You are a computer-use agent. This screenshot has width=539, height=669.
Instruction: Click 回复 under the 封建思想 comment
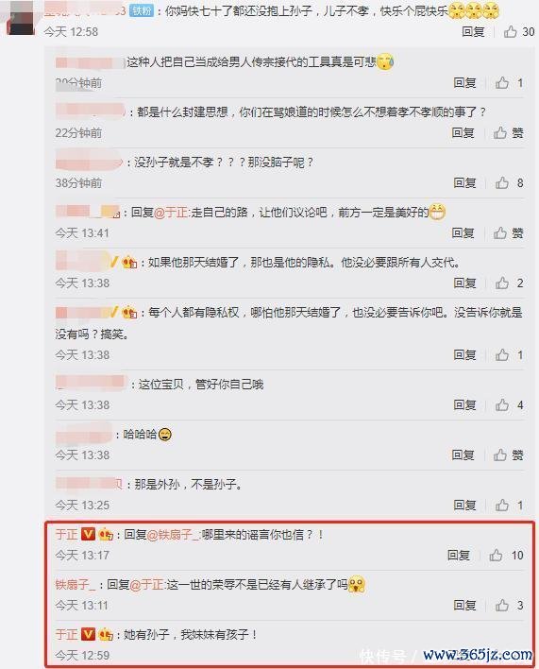click(x=463, y=133)
